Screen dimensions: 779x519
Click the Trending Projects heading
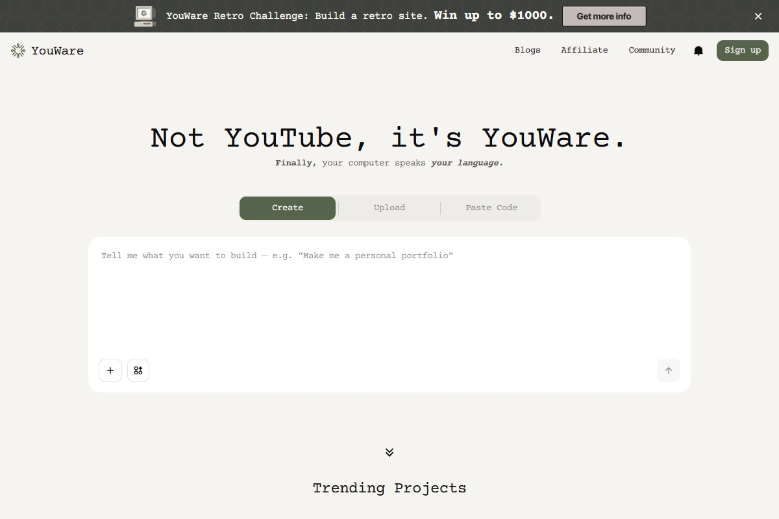[389, 489]
